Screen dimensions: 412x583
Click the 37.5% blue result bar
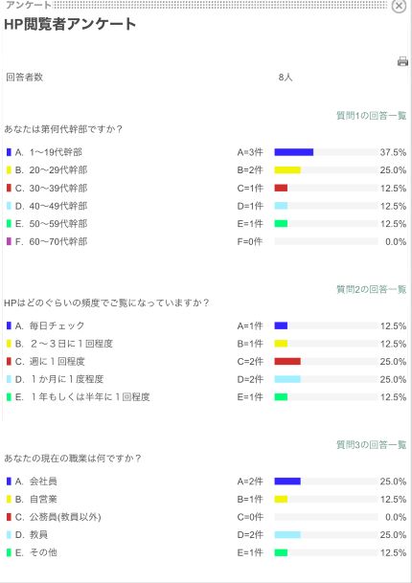[293, 152]
